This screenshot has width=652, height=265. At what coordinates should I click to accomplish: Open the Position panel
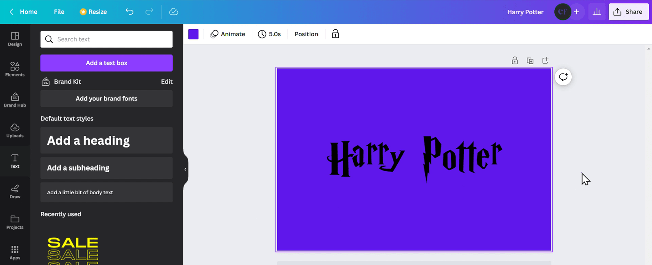tap(306, 34)
